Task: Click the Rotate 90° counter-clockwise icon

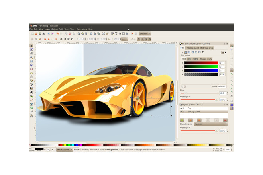Action: (45, 39)
